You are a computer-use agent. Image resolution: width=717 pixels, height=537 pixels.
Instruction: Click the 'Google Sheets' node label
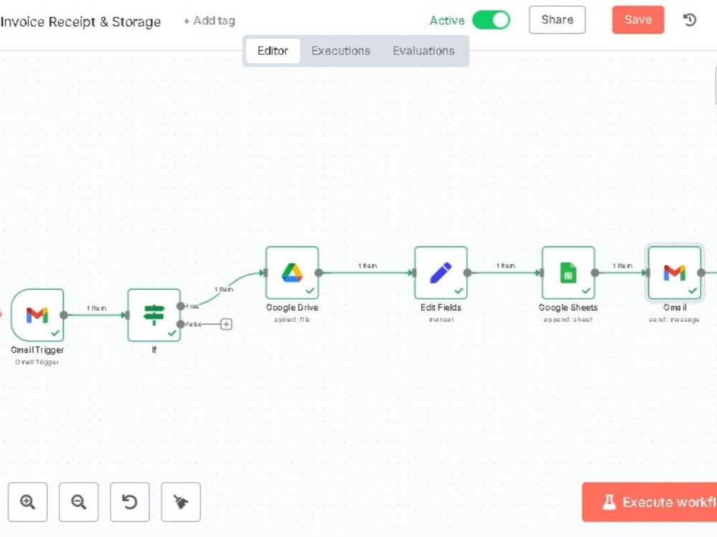(x=568, y=307)
